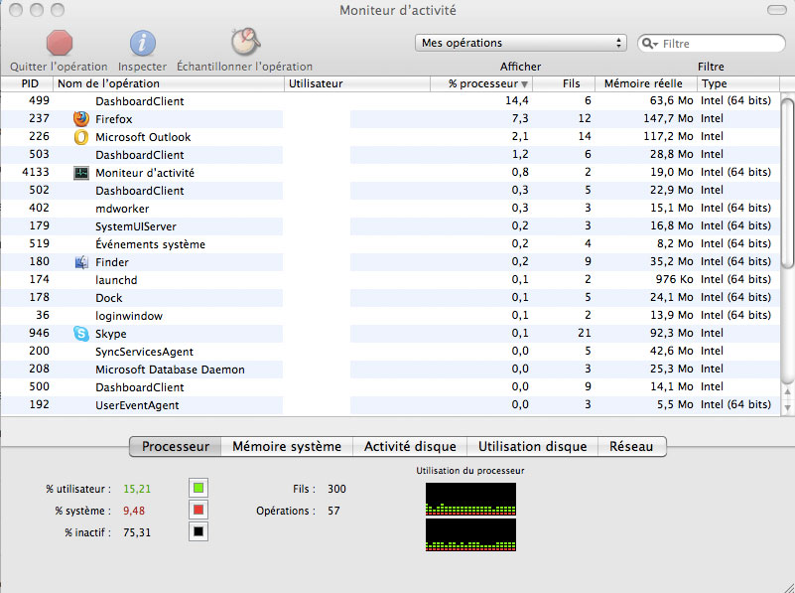The width and height of the screenshot is (795, 593).
Task: Select the SyncServicesAgent process row
Action: pyautogui.click(x=390, y=352)
